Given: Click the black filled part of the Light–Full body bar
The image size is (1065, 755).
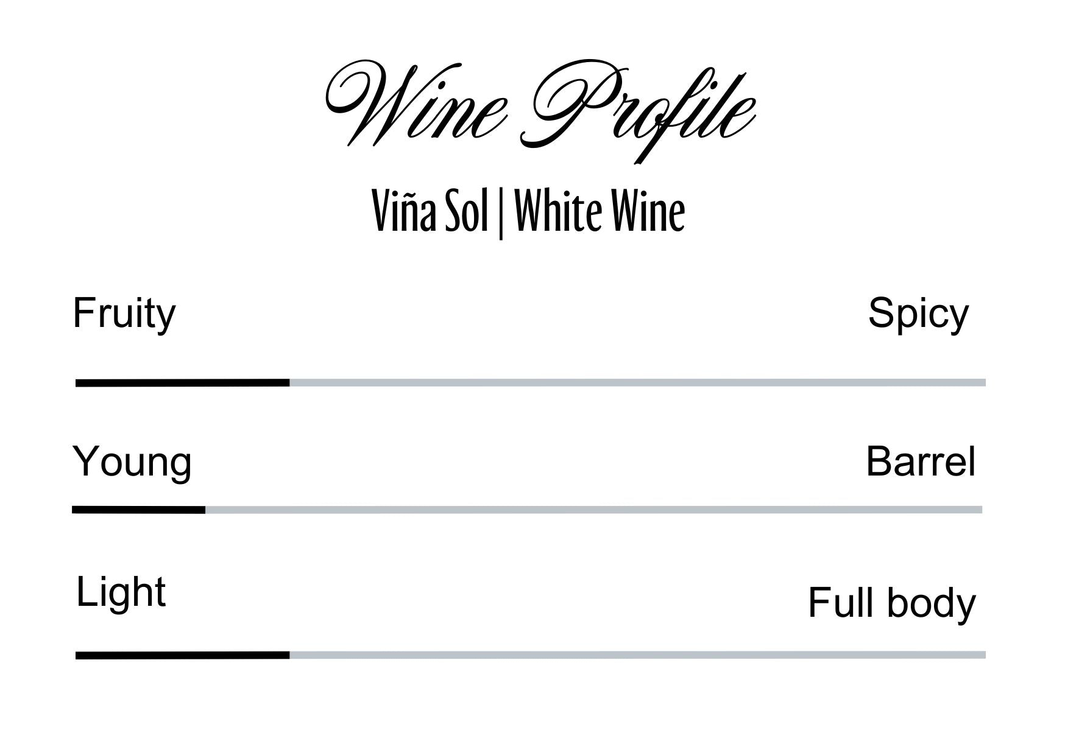Looking at the screenshot, I should click(x=182, y=655).
